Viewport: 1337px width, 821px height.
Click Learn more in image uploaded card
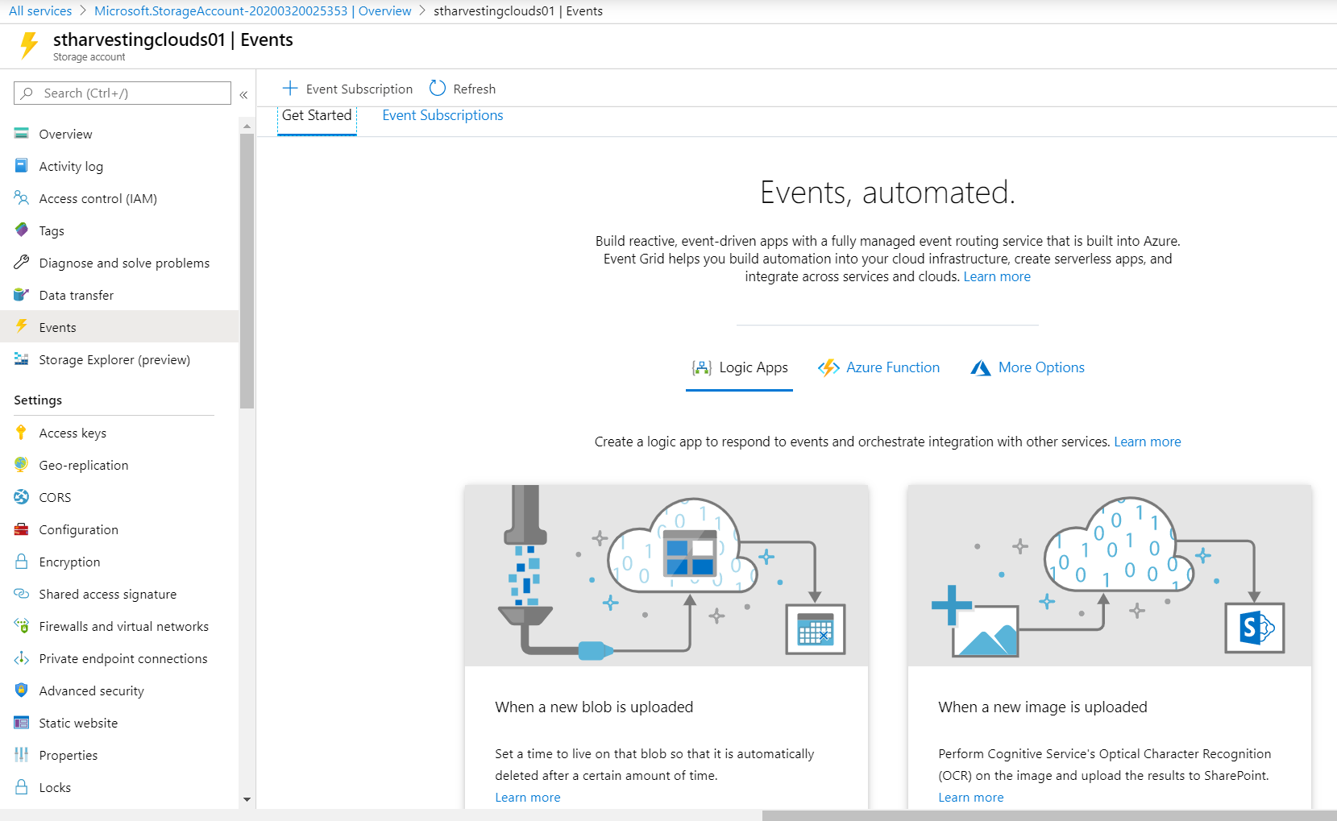(971, 797)
